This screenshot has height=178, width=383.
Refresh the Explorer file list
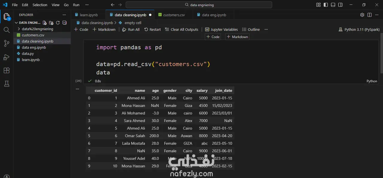click(58, 23)
